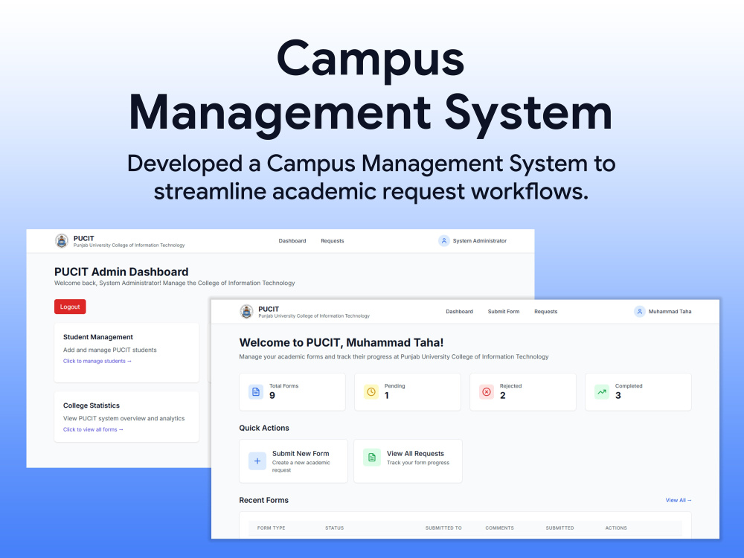Click the COMMENTS column header

[x=500, y=527]
